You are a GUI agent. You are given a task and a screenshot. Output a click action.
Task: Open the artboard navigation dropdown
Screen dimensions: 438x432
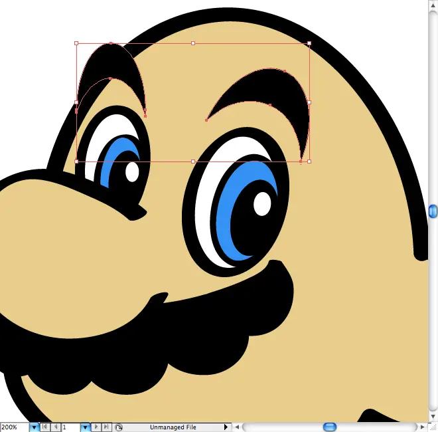click(85, 427)
